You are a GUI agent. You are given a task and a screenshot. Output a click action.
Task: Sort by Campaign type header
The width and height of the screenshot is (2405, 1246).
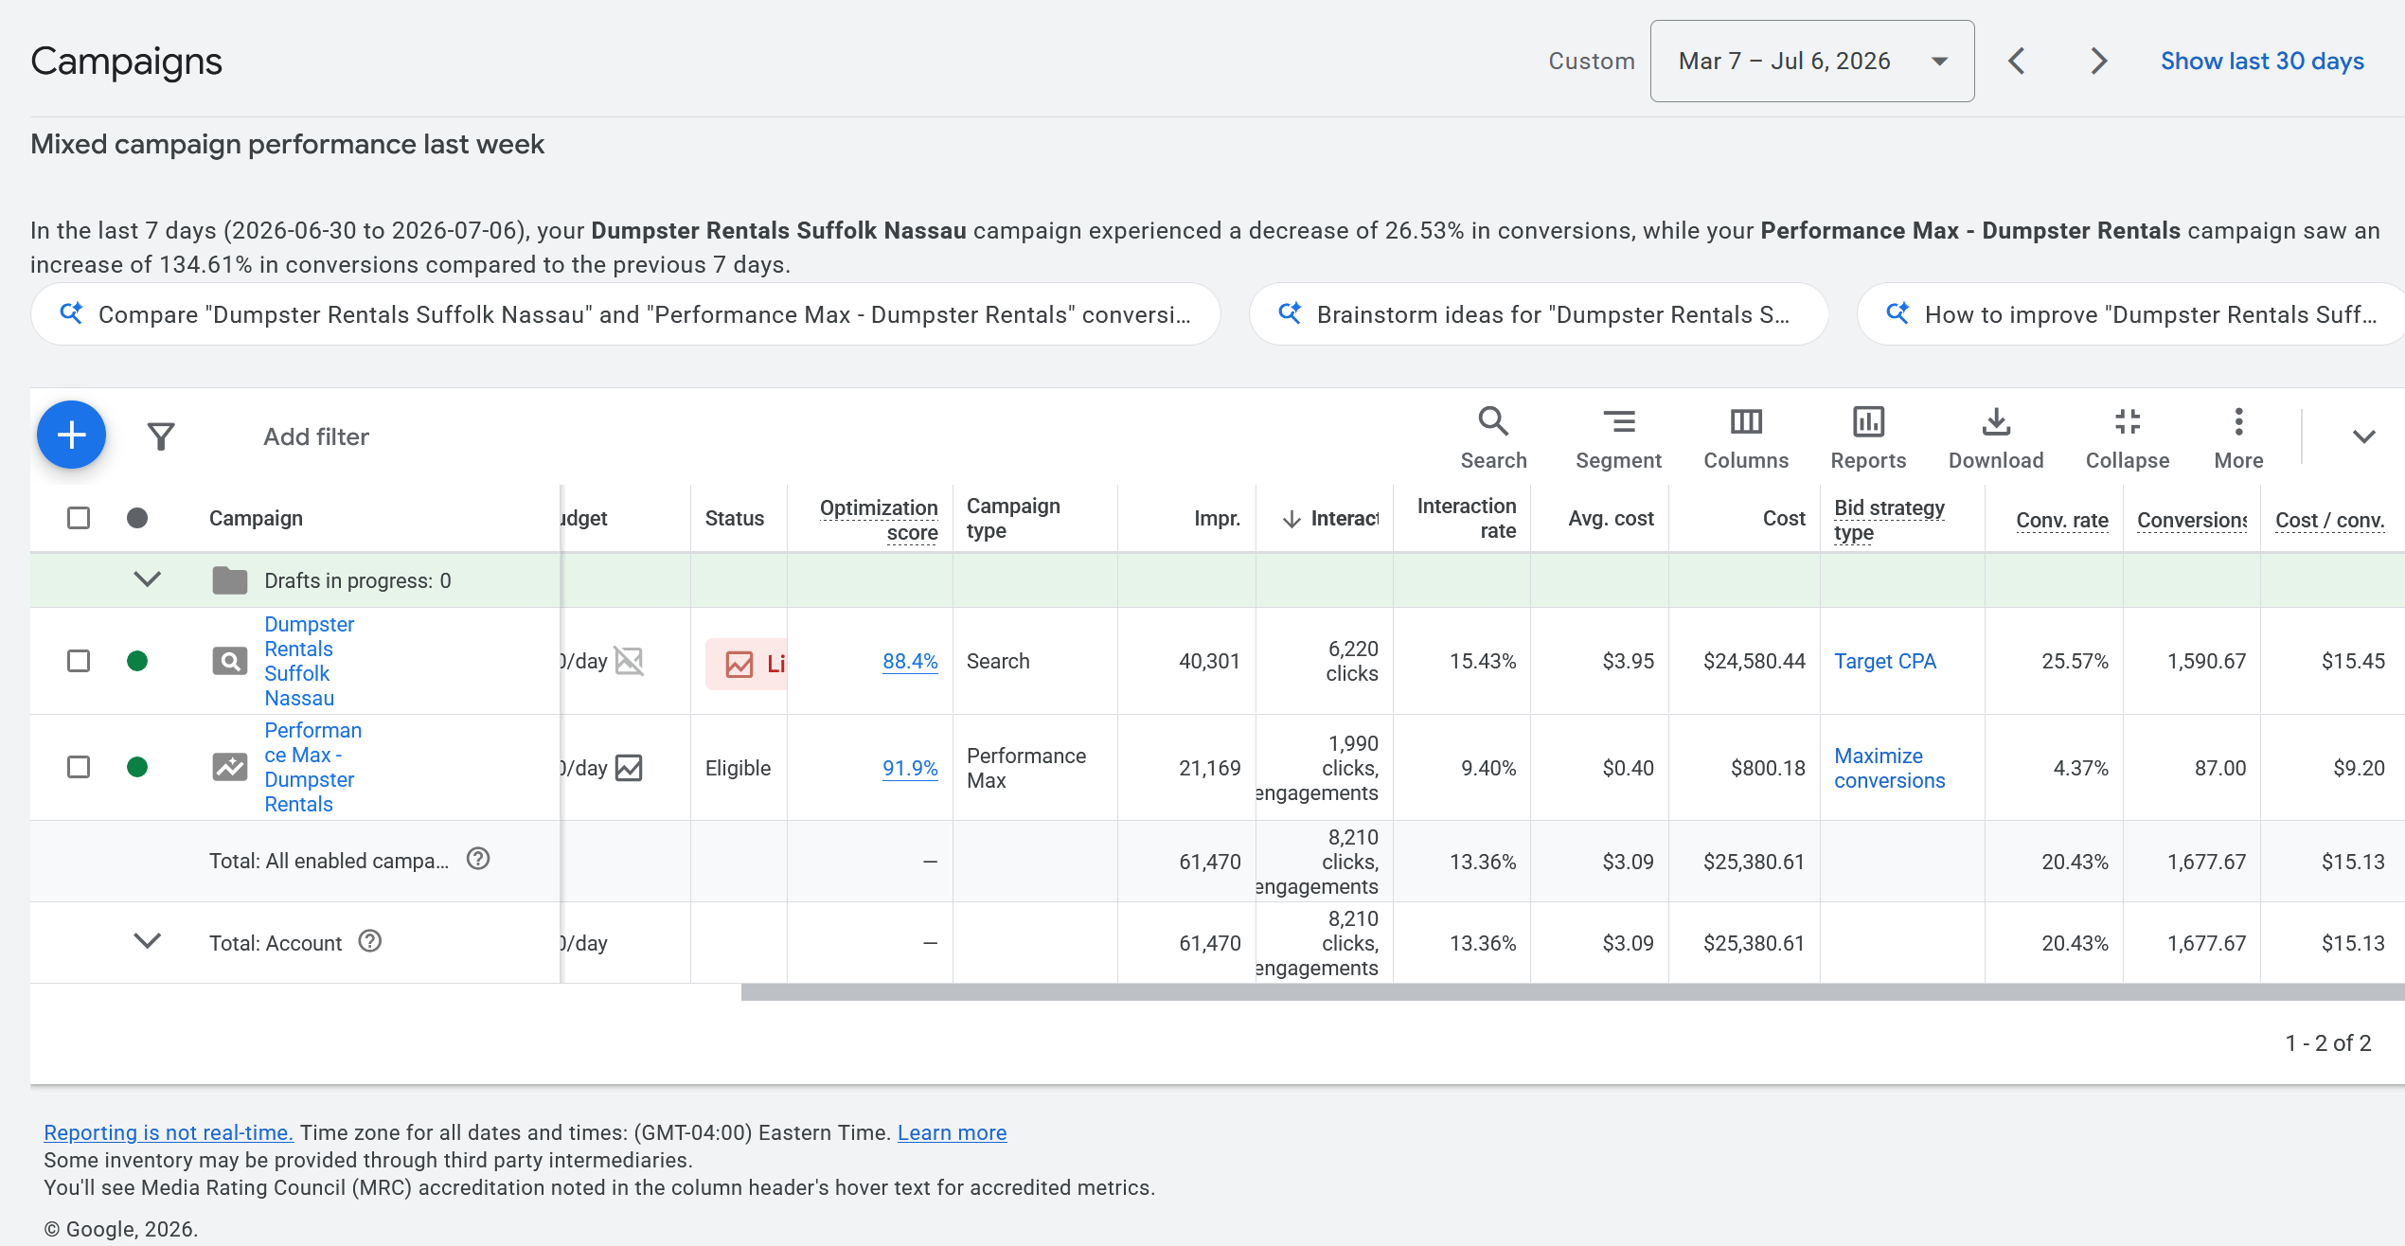pos(1012,518)
